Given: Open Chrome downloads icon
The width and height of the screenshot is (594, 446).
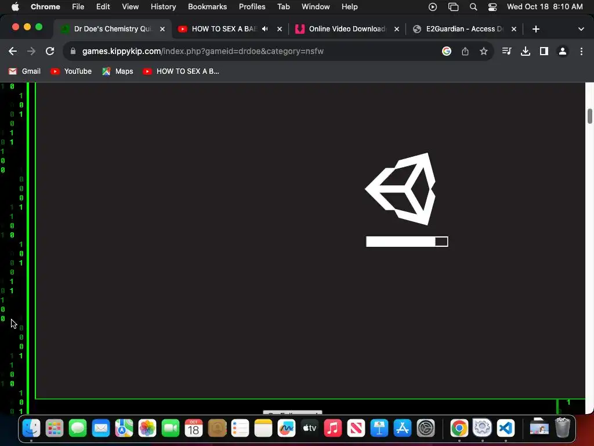Looking at the screenshot, I should [x=526, y=51].
